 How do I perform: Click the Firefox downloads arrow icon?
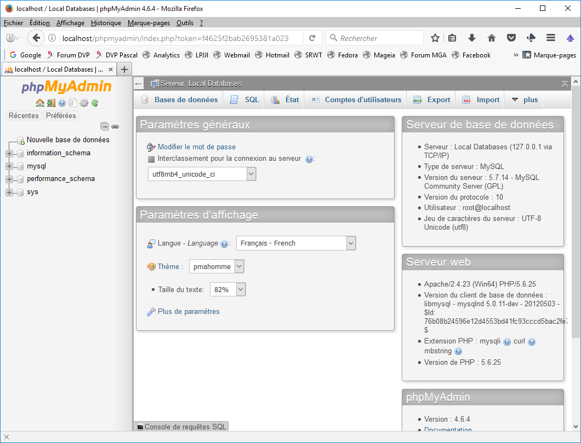click(x=471, y=38)
